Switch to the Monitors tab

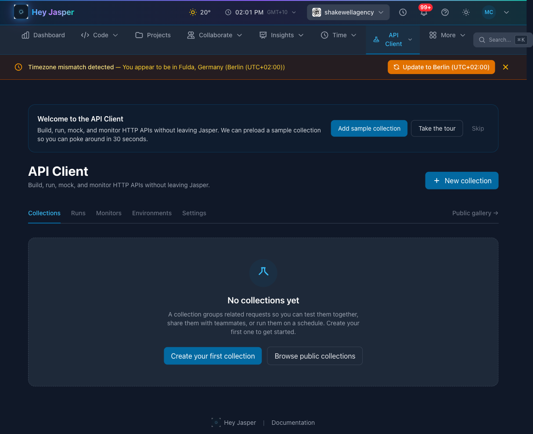click(109, 213)
